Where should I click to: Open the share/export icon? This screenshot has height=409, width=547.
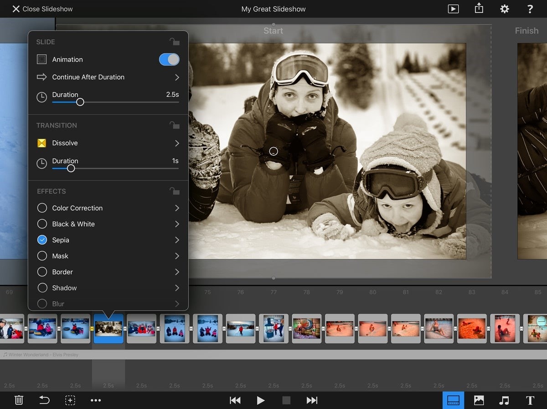pyautogui.click(x=479, y=9)
